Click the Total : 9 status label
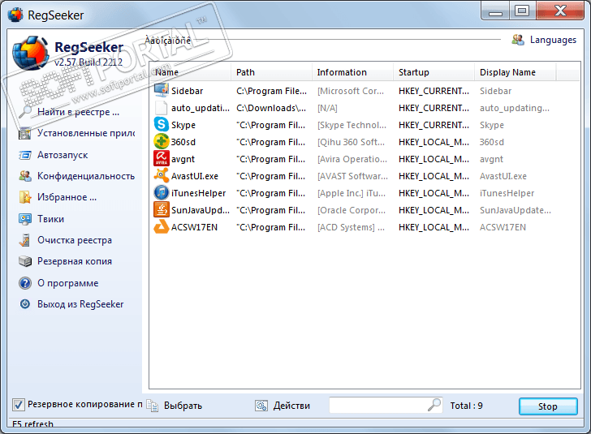The height and width of the screenshot is (434, 591). click(x=466, y=406)
